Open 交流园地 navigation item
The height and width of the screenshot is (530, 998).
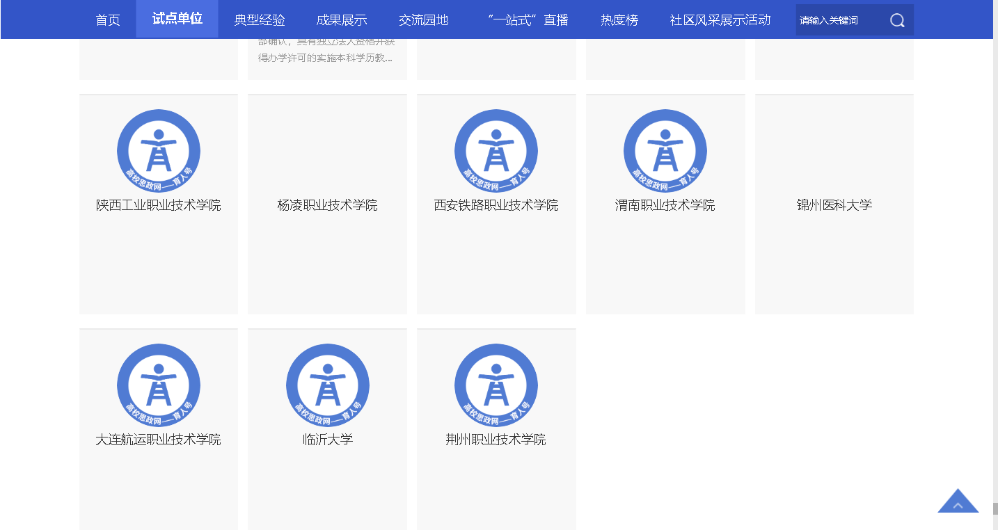click(x=424, y=20)
